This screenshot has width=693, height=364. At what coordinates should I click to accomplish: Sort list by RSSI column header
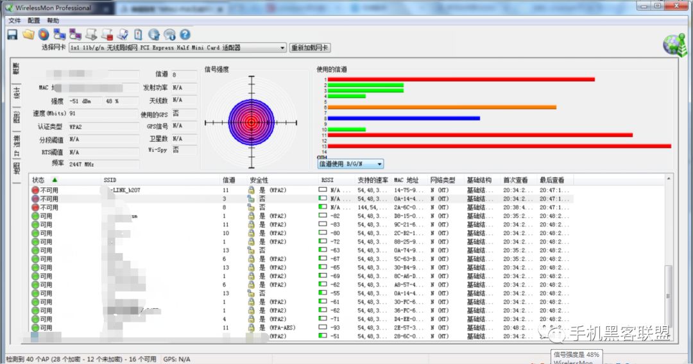pos(337,180)
